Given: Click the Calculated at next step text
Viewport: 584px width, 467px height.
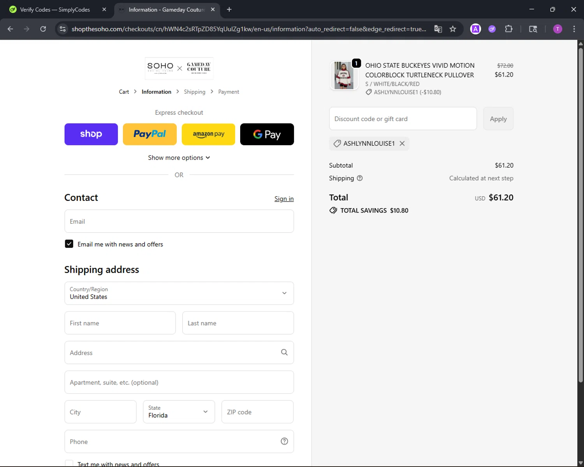Looking at the screenshot, I should click(481, 178).
